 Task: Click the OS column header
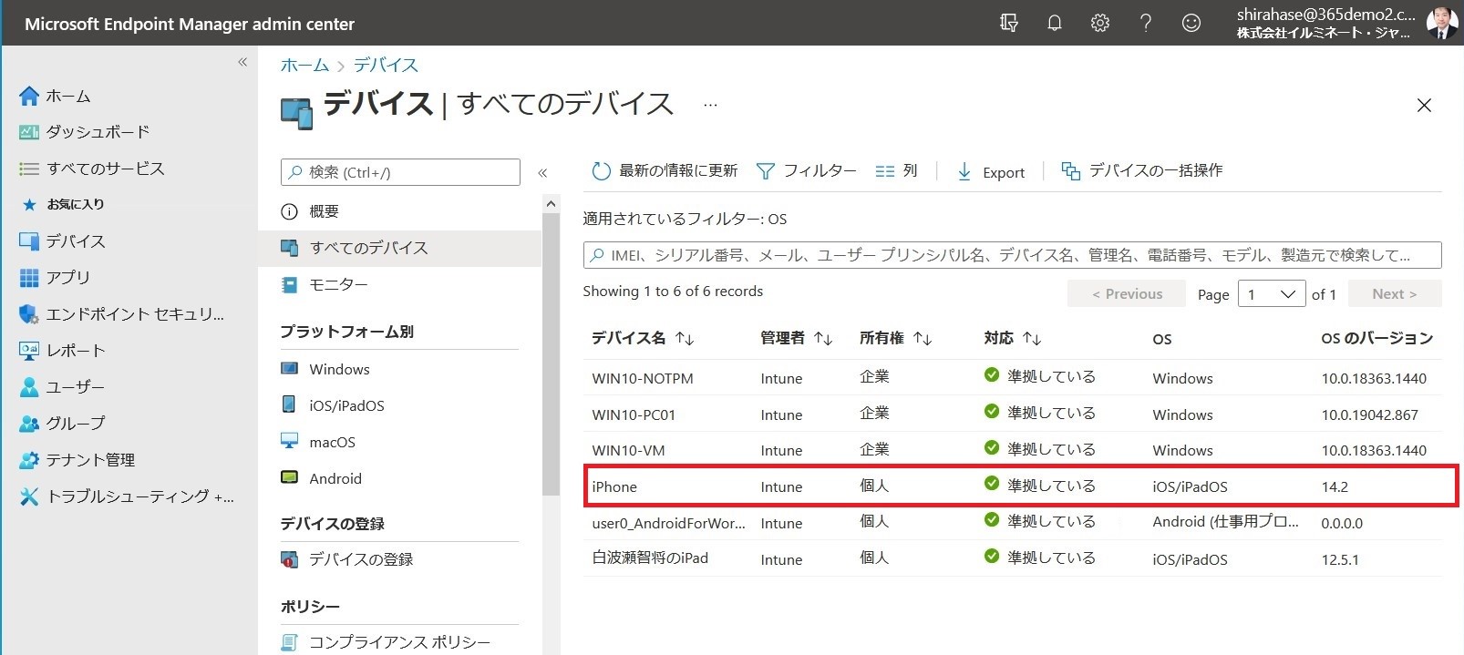pyautogui.click(x=1162, y=339)
